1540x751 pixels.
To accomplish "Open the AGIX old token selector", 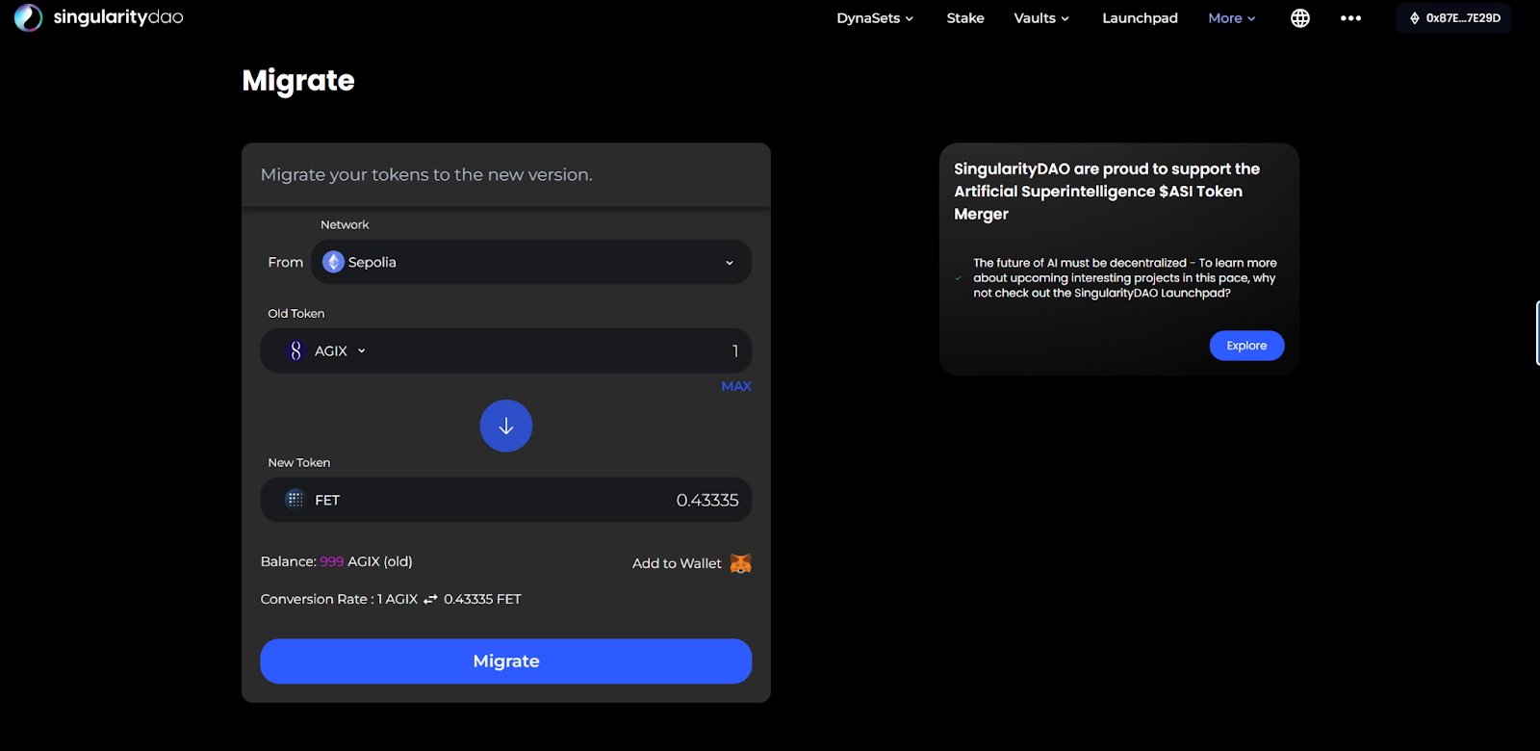I will [x=327, y=351].
